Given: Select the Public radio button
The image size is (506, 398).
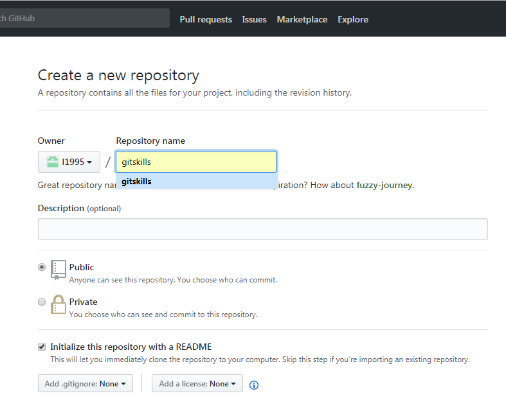Looking at the screenshot, I should (42, 267).
